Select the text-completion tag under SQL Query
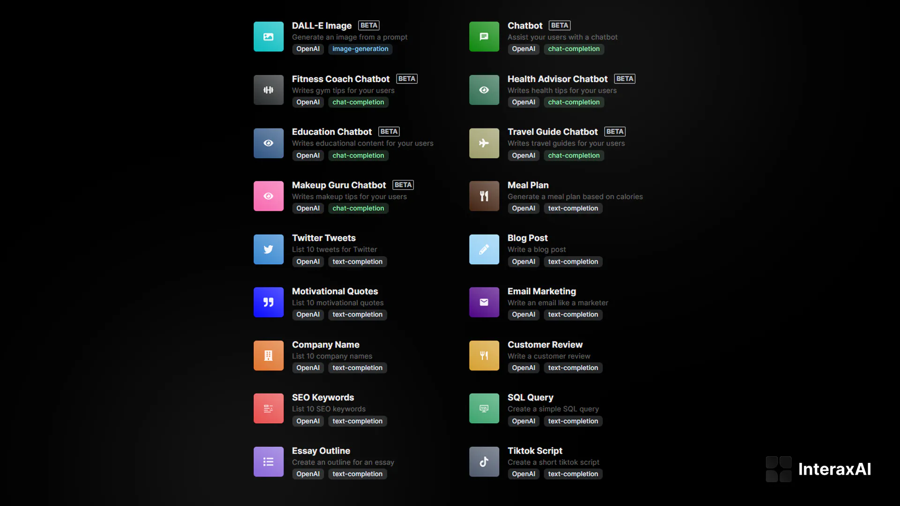 573,422
